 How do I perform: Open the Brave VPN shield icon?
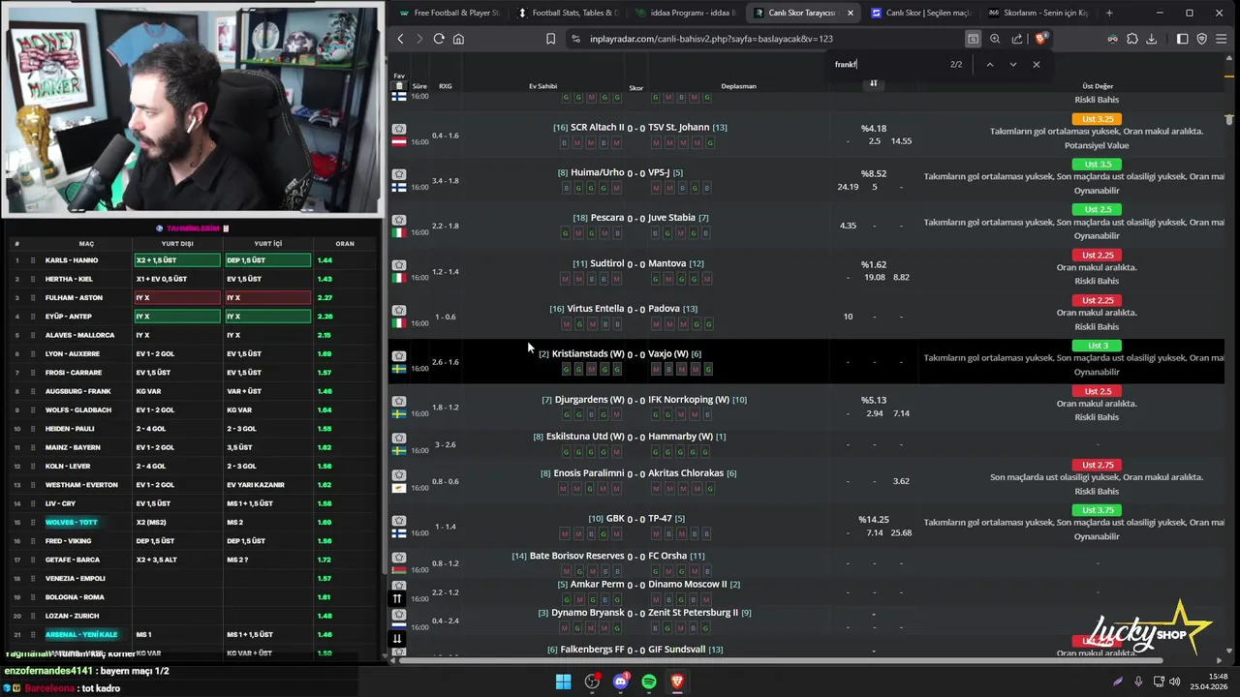pyautogui.click(x=1202, y=39)
